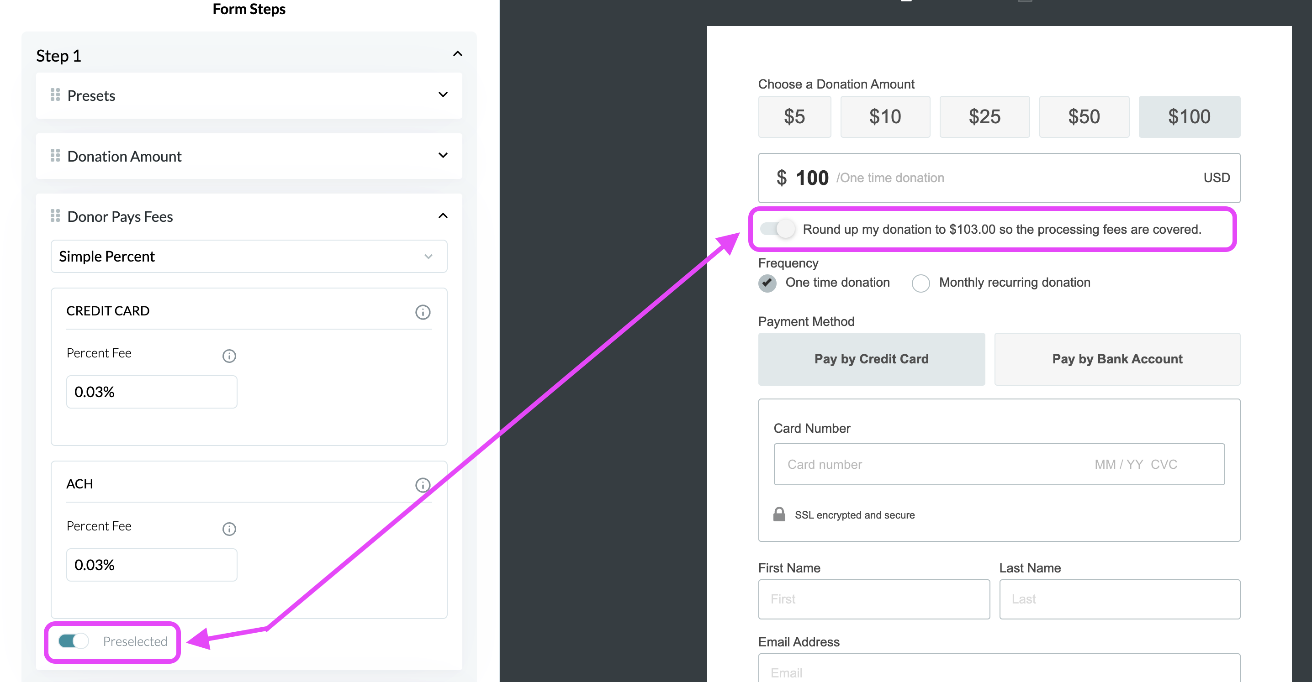The height and width of the screenshot is (682, 1312).
Task: Grab the Donor Pays Fees drag handle
Action: click(55, 216)
